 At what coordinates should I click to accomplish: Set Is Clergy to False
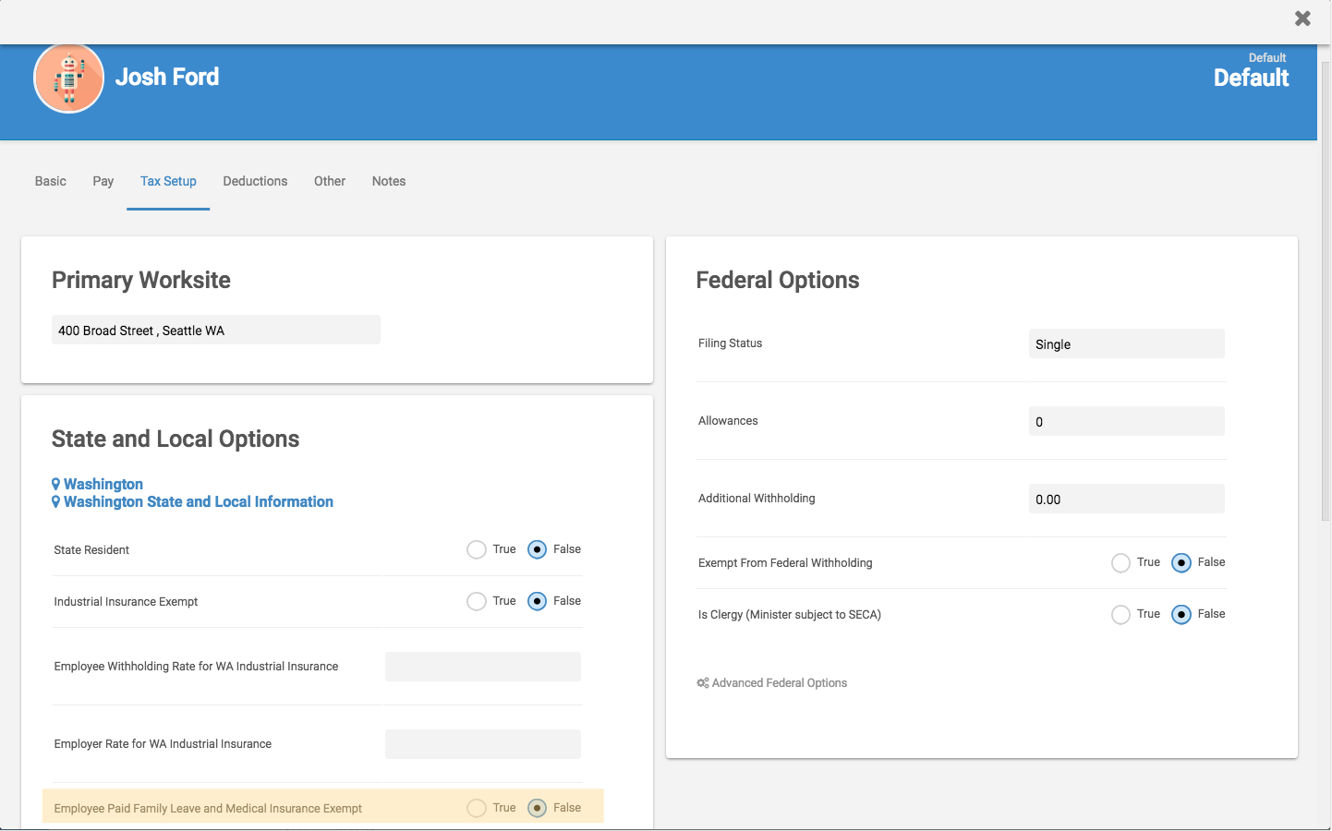[x=1181, y=615]
